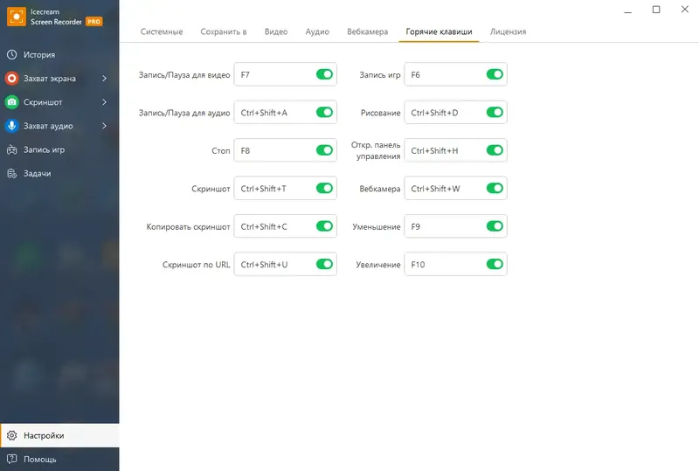Turn off the Вебкамера hotkey toggle
Image resolution: width=699 pixels, height=471 pixels.
coord(495,188)
